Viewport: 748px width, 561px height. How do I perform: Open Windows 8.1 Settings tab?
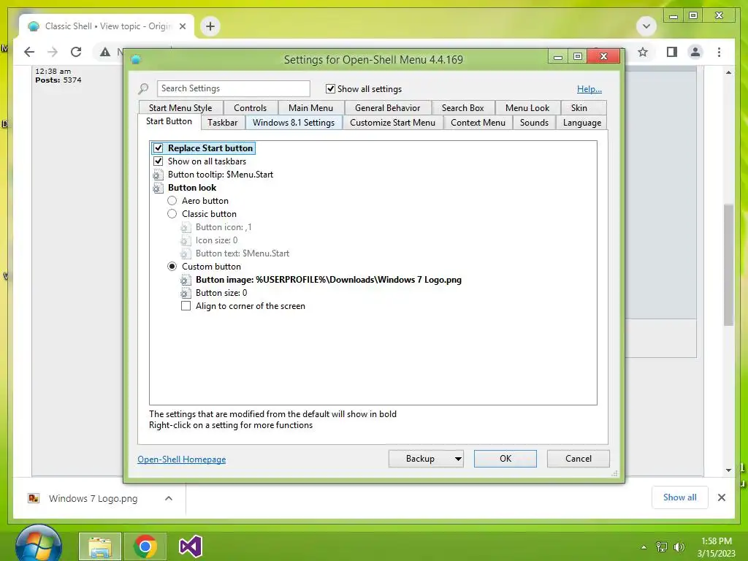[x=294, y=123]
